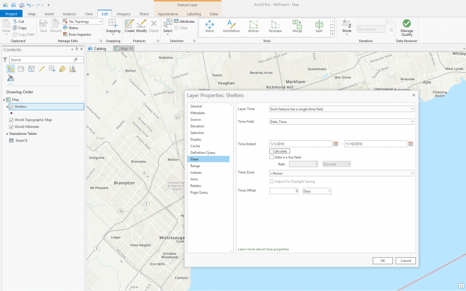
Task: Select the Vertices editing tool
Action: (x=253, y=28)
